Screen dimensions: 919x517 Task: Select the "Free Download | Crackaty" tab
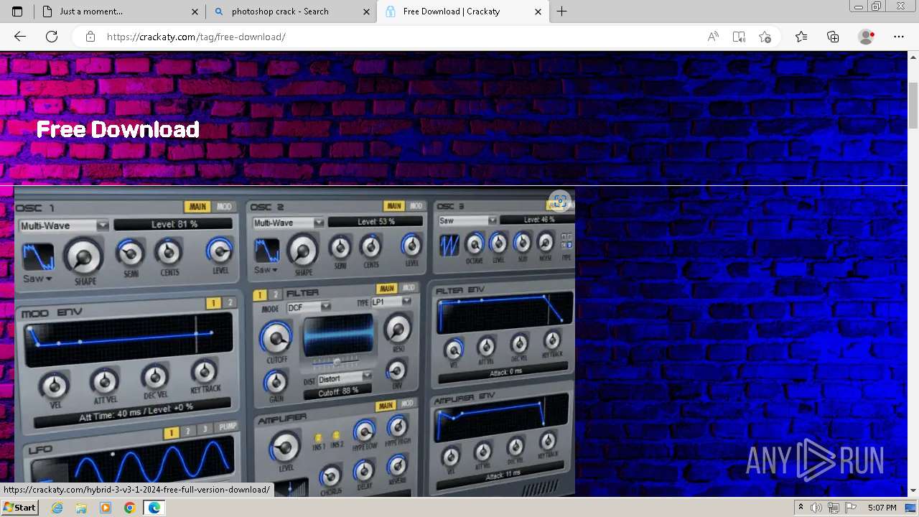462,11
